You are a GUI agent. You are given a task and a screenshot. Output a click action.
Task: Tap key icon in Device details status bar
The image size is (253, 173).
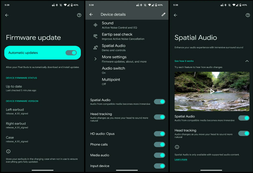pyautogui.click(x=138, y=5)
